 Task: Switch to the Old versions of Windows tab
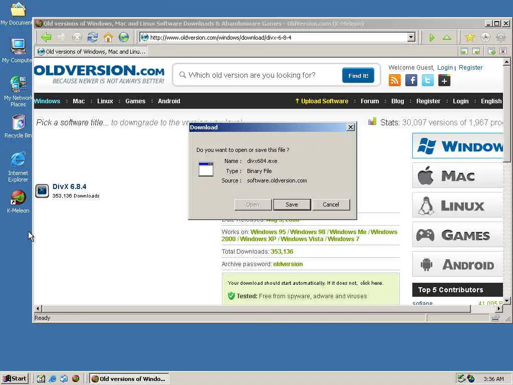pos(92,52)
